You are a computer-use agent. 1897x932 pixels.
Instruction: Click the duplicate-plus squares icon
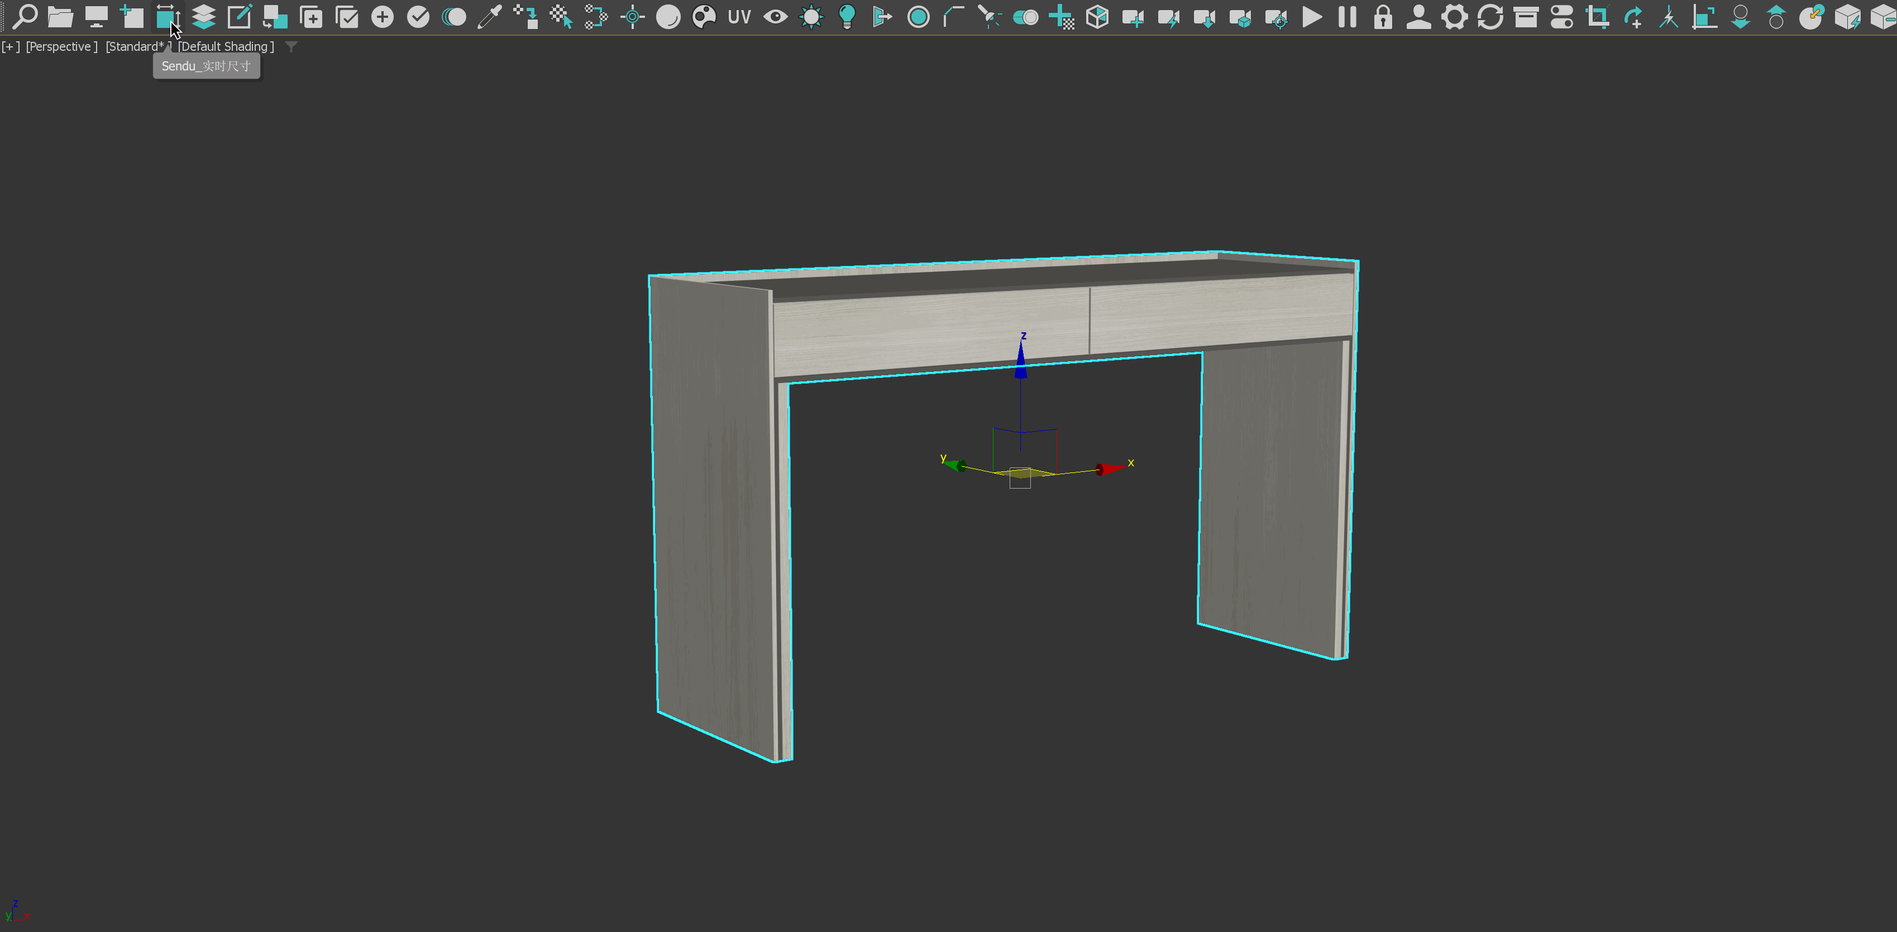point(310,16)
